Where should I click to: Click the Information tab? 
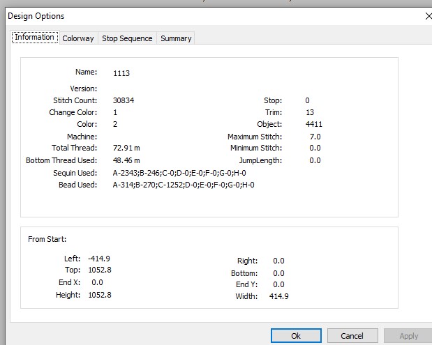click(34, 37)
